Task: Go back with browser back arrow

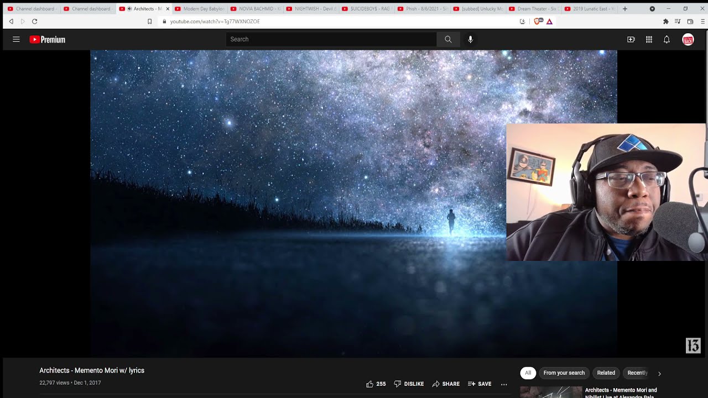Action: click(11, 21)
